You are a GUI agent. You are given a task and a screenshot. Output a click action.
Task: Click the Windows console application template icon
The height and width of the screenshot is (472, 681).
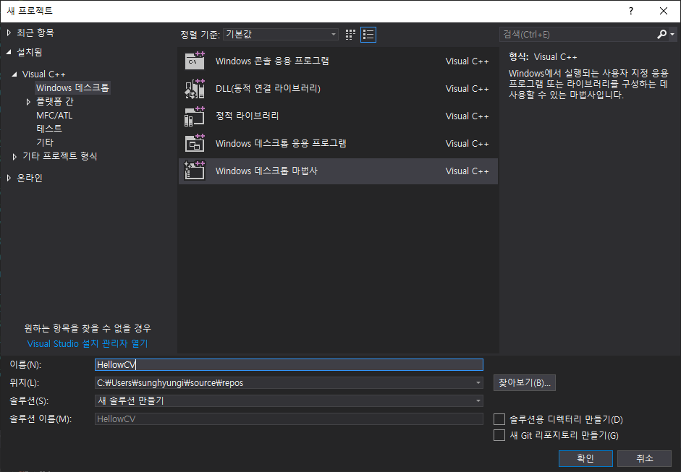click(x=195, y=61)
